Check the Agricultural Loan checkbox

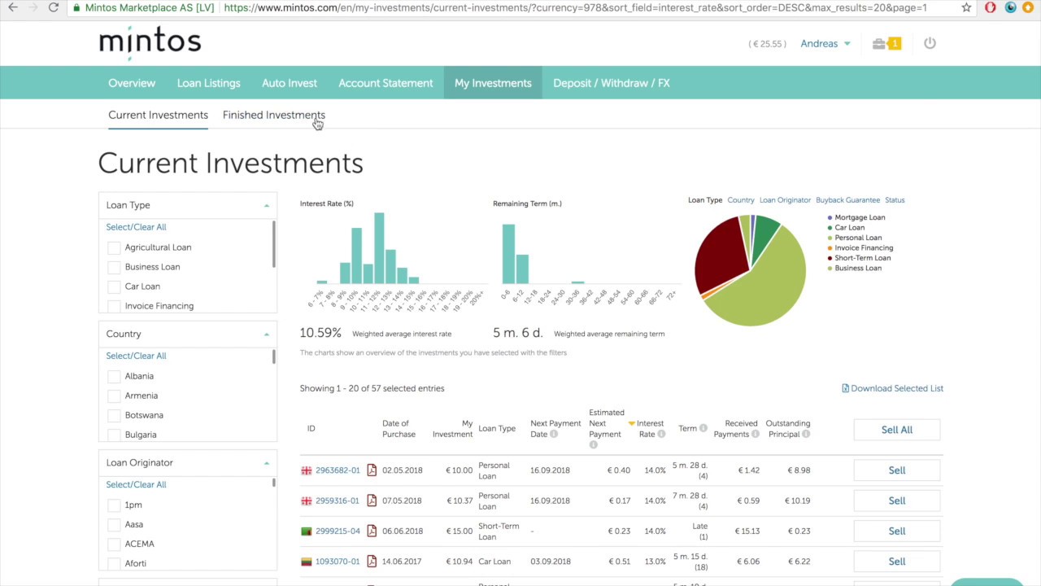[114, 247]
